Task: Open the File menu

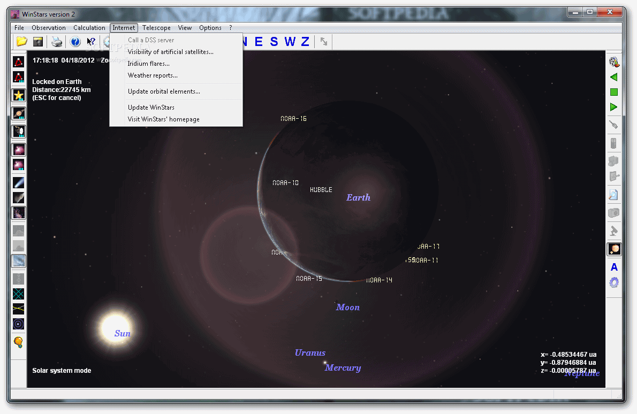Action: 19,28
